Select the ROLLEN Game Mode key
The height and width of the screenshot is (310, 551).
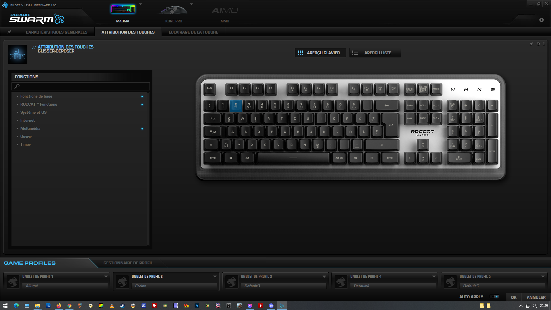423,89
